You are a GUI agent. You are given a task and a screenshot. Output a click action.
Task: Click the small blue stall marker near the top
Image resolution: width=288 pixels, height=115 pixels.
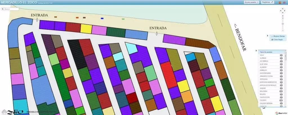pyautogui.click(x=102, y=18)
